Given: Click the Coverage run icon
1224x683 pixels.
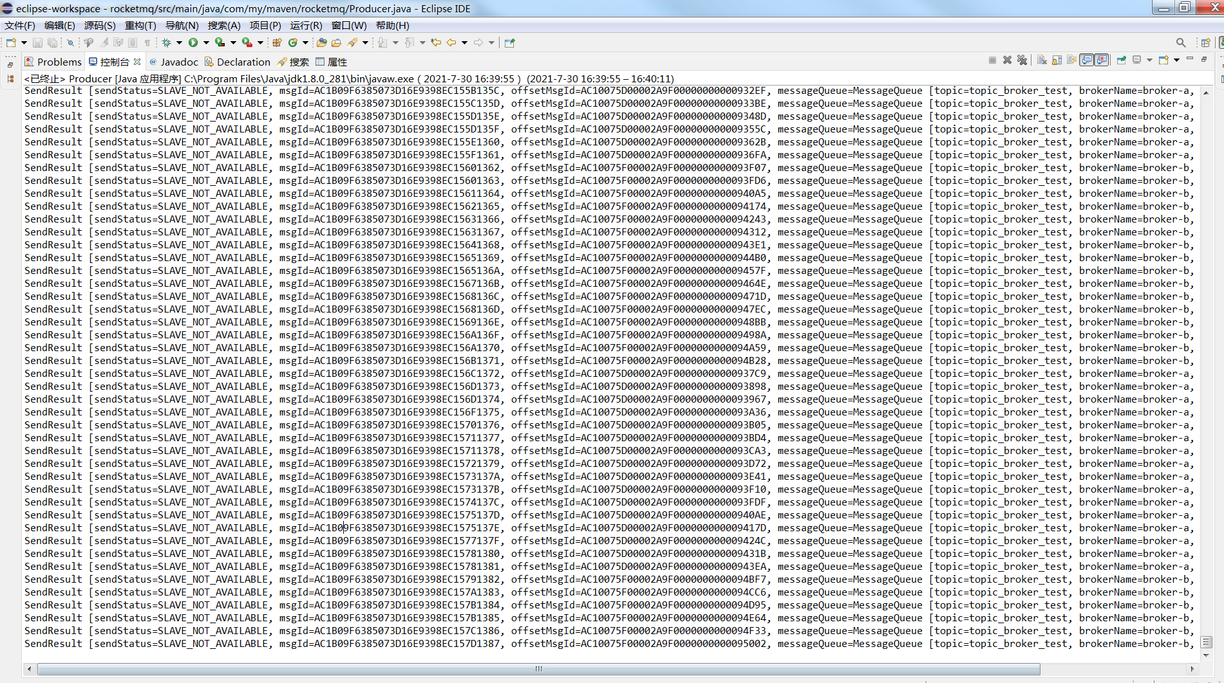Looking at the screenshot, I should click(x=220, y=42).
